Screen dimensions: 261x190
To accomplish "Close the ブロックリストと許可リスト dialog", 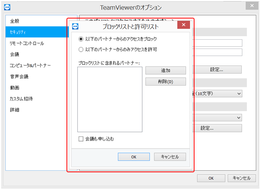I will click(x=183, y=26).
